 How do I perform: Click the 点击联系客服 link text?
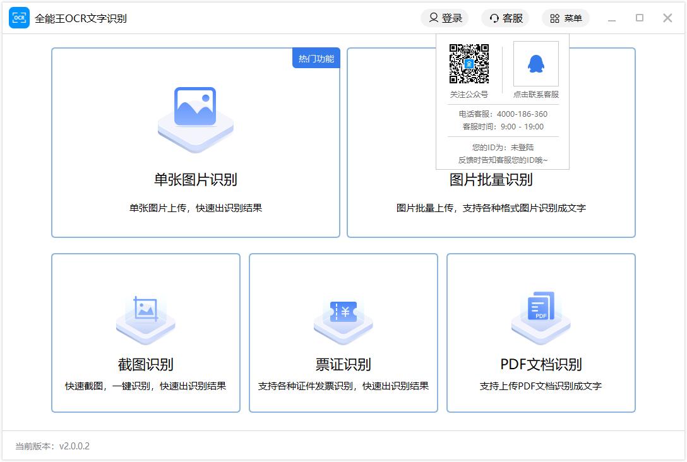[x=535, y=95]
